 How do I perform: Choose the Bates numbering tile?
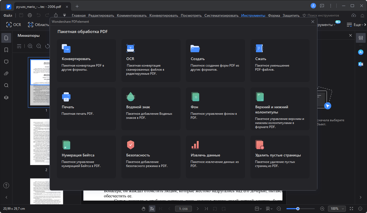(x=86, y=157)
